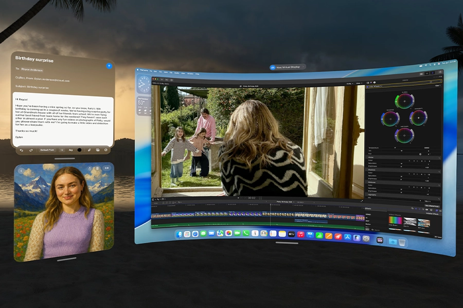Open the Default Font dropdown
The width and height of the screenshot is (463, 308).
point(47,150)
